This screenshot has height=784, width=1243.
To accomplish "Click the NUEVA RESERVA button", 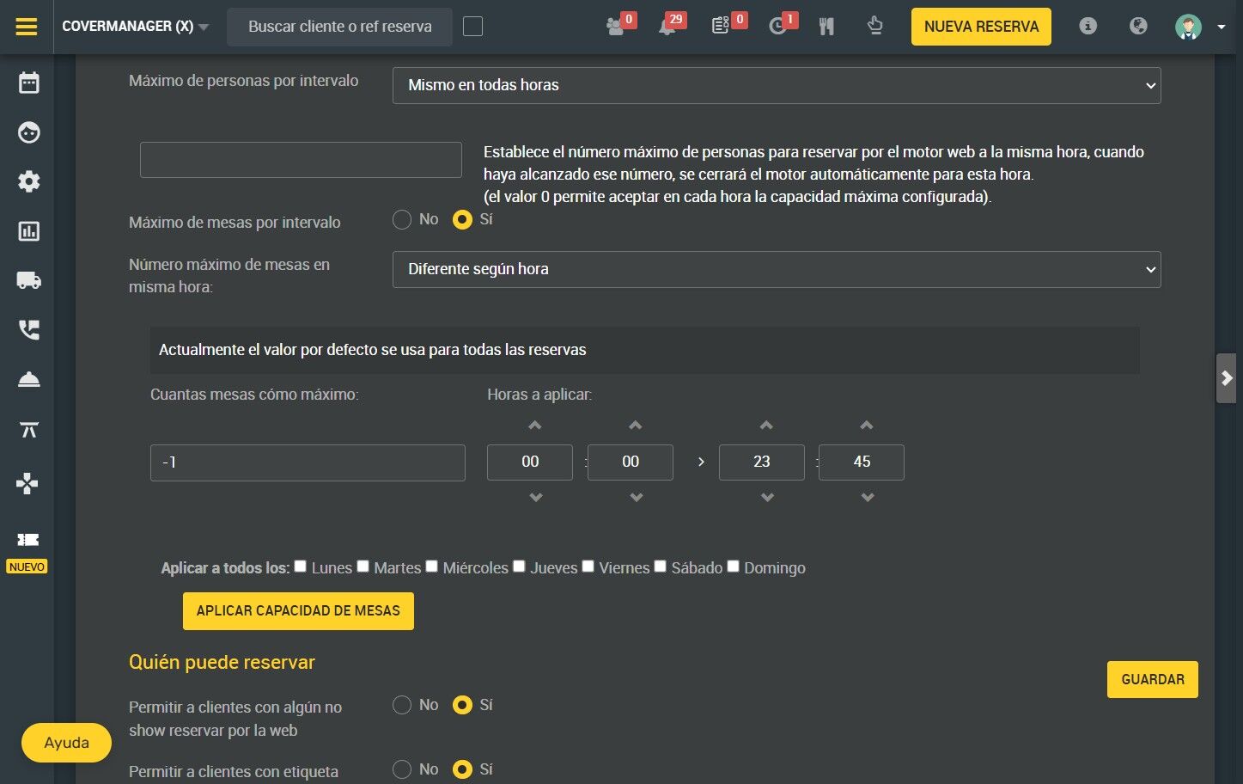I will pos(981,27).
